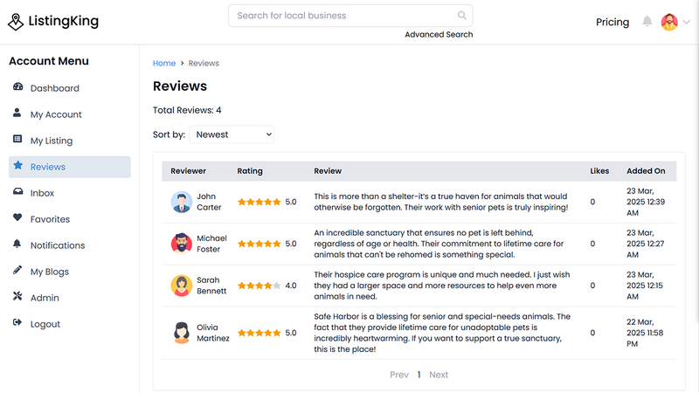
Task: Expand the user profile chevron menu
Action: pyautogui.click(x=686, y=22)
